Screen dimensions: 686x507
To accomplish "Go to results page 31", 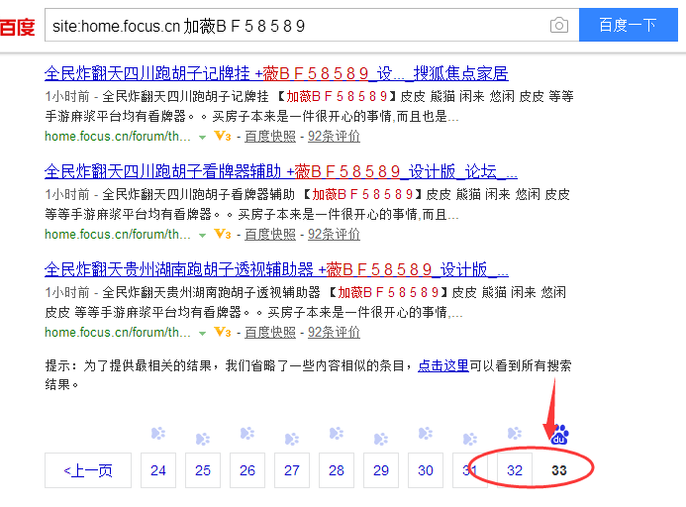I will point(470,470).
